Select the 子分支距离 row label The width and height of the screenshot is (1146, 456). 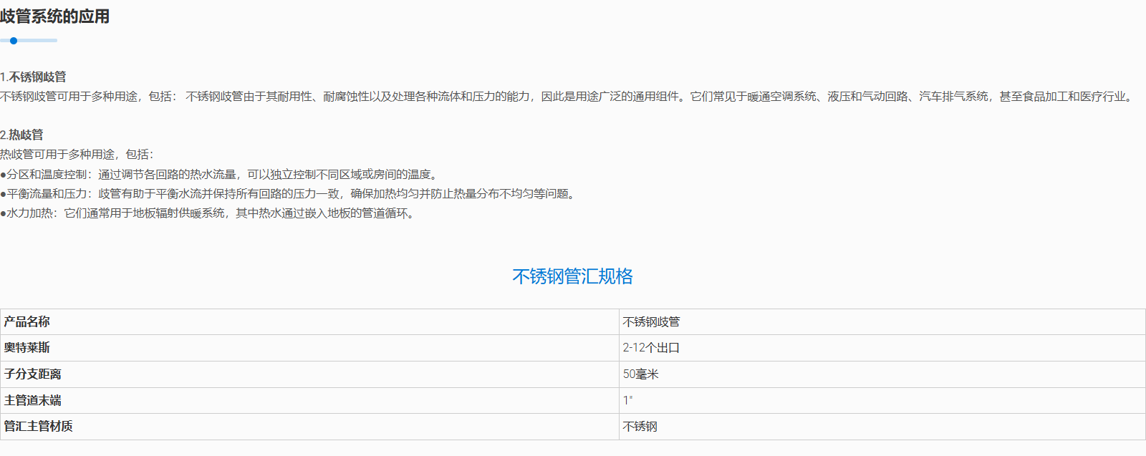(x=33, y=374)
